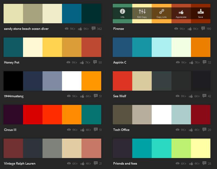Open the comments icon for Honey Pot
Screen dimensions: 217x169
[x=95, y=62]
